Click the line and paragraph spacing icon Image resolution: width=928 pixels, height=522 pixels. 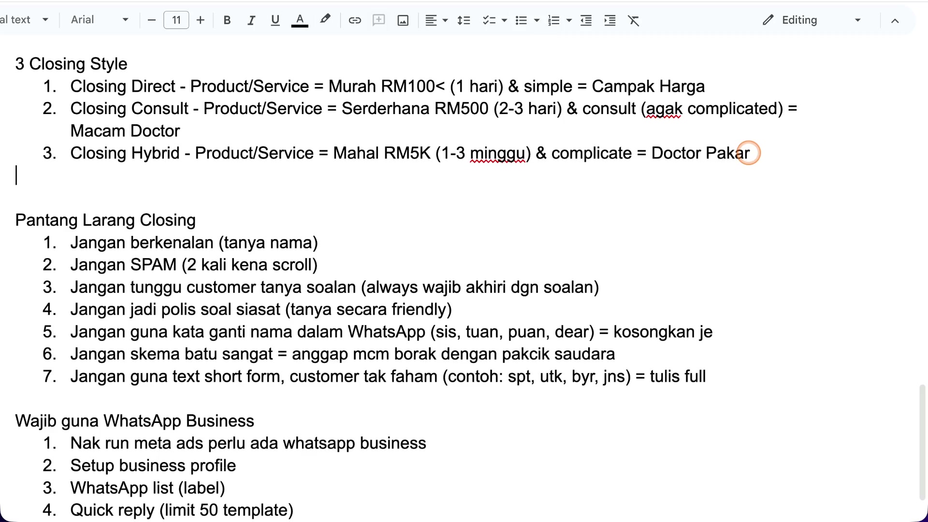[x=464, y=20]
